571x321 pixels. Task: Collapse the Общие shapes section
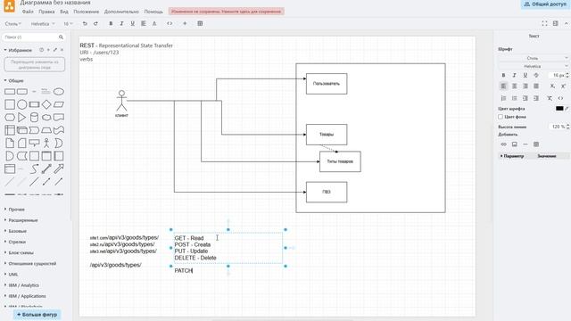click(x=16, y=81)
